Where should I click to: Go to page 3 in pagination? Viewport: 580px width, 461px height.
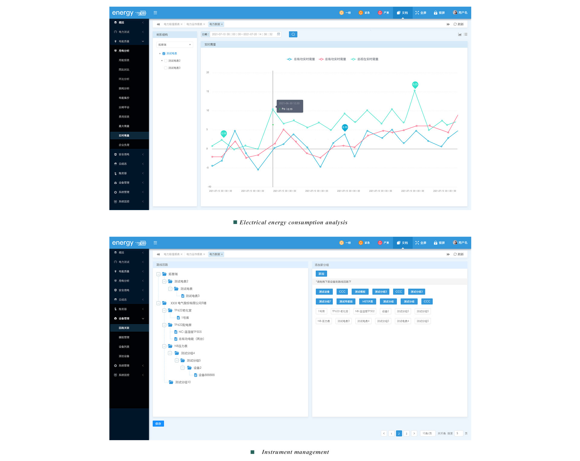pos(406,433)
